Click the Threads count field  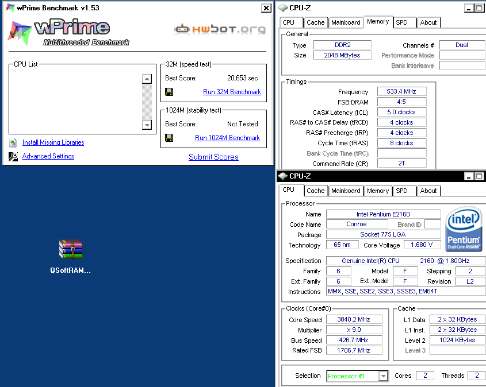(477, 376)
